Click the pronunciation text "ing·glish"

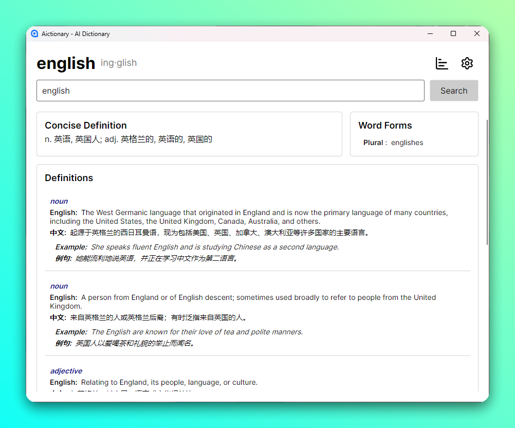click(x=119, y=63)
